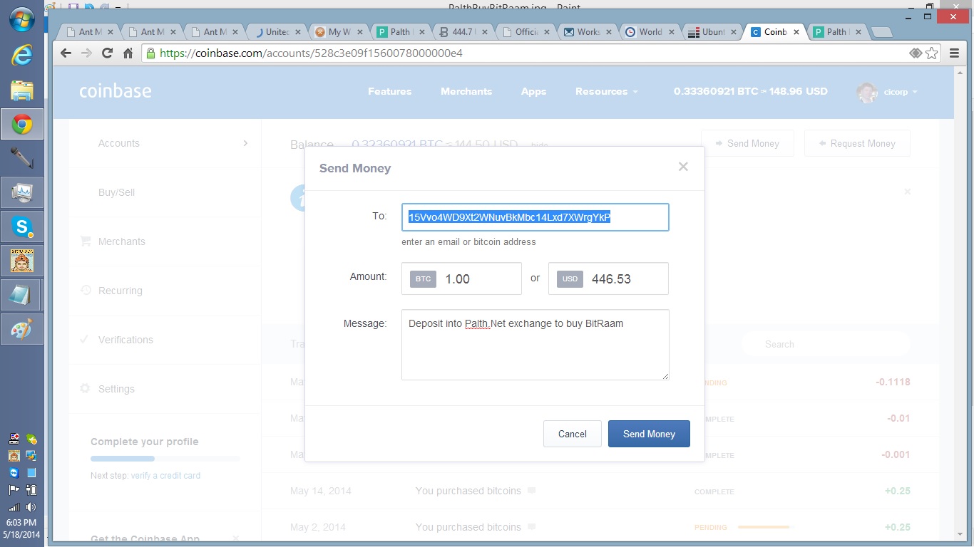Open Apps in the top navigation
The height and width of the screenshot is (547, 974).
coord(533,91)
